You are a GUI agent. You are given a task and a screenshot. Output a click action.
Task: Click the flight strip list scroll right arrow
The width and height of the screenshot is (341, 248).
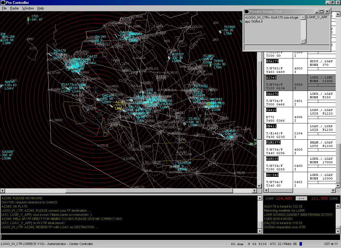[x=333, y=190]
